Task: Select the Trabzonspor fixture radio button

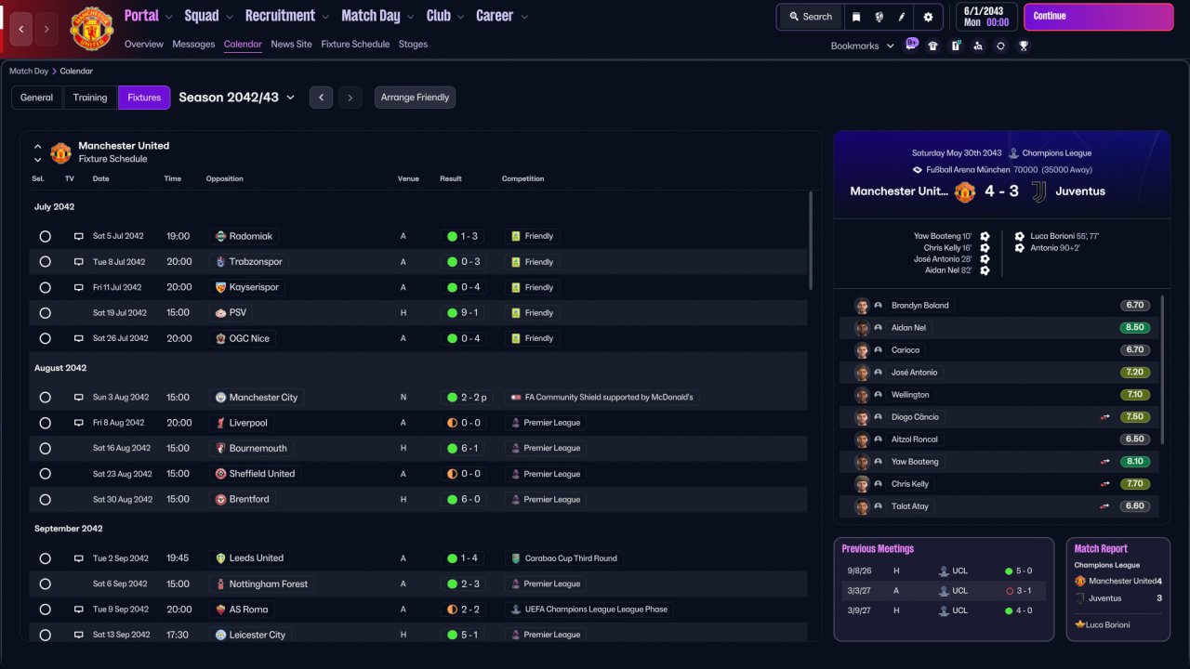Action: tap(45, 262)
